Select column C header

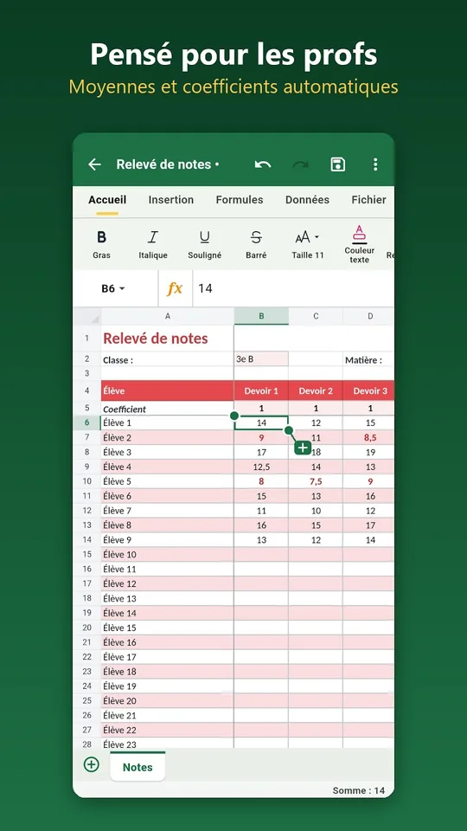click(316, 317)
